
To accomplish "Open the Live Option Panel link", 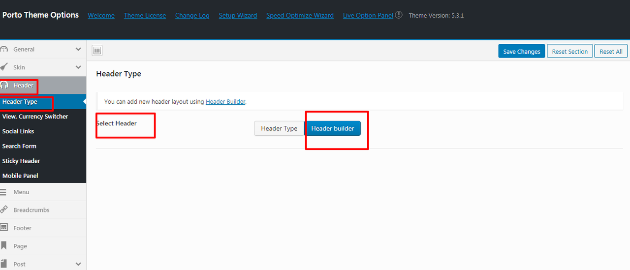I will coord(368,15).
